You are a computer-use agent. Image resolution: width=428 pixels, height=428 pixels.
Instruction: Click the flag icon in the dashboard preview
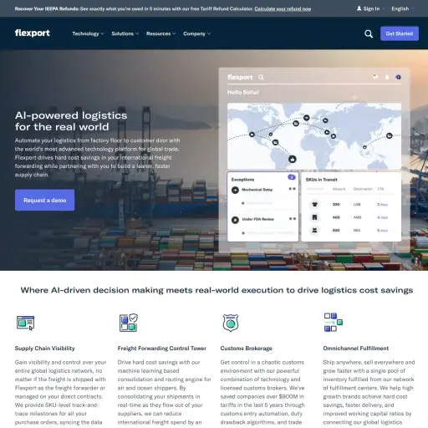375,76
